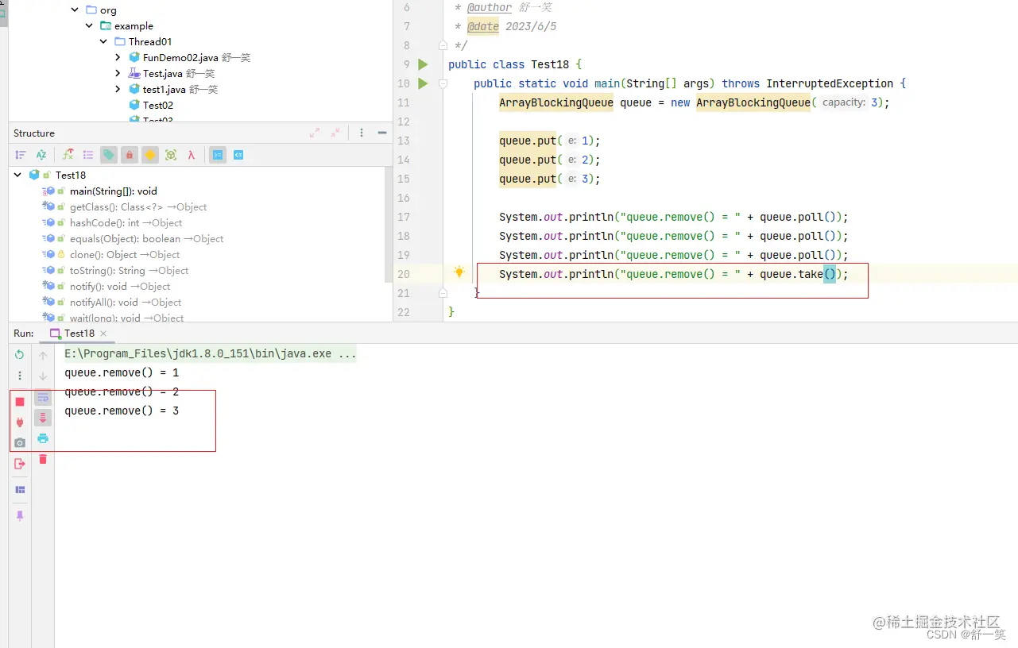Image resolution: width=1018 pixels, height=648 pixels.
Task: Stop the running Test18 process
Action: (20, 402)
